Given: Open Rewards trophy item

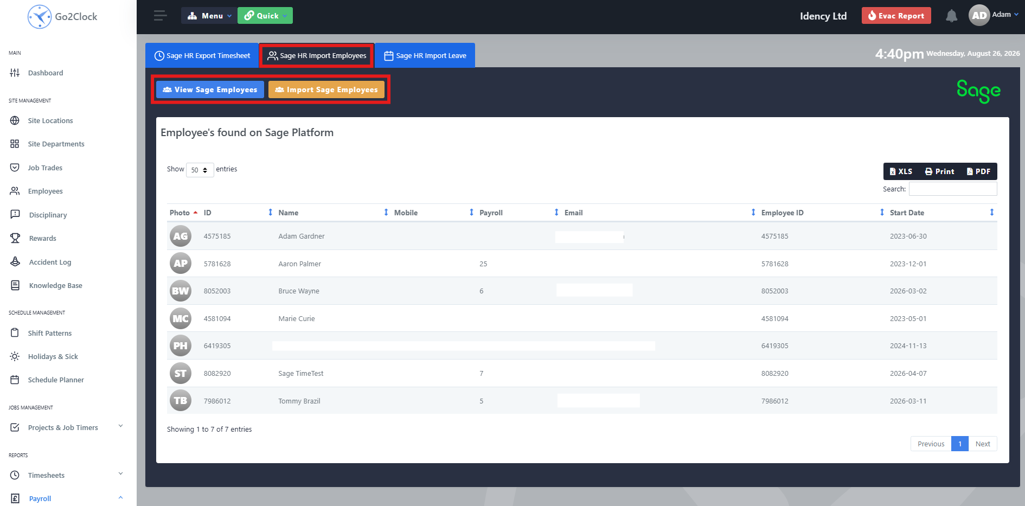Looking at the screenshot, I should (42, 238).
